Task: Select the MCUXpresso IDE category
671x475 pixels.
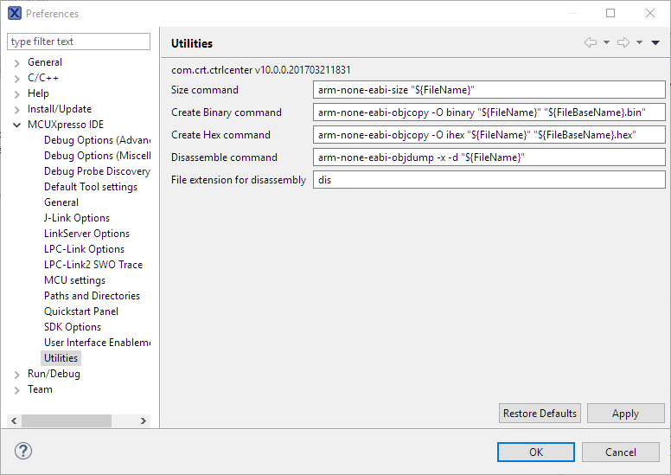Action: 66,125
